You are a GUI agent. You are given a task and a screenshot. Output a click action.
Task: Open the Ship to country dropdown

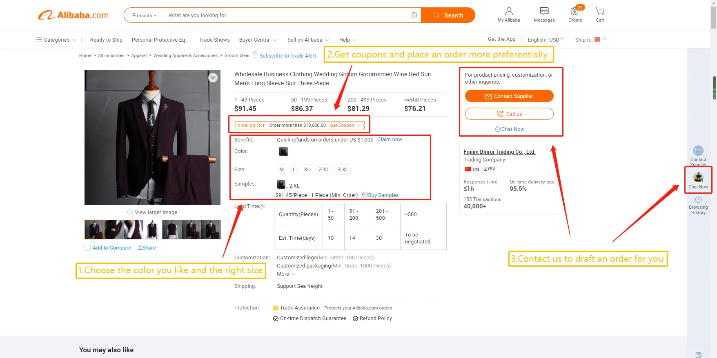click(x=591, y=40)
